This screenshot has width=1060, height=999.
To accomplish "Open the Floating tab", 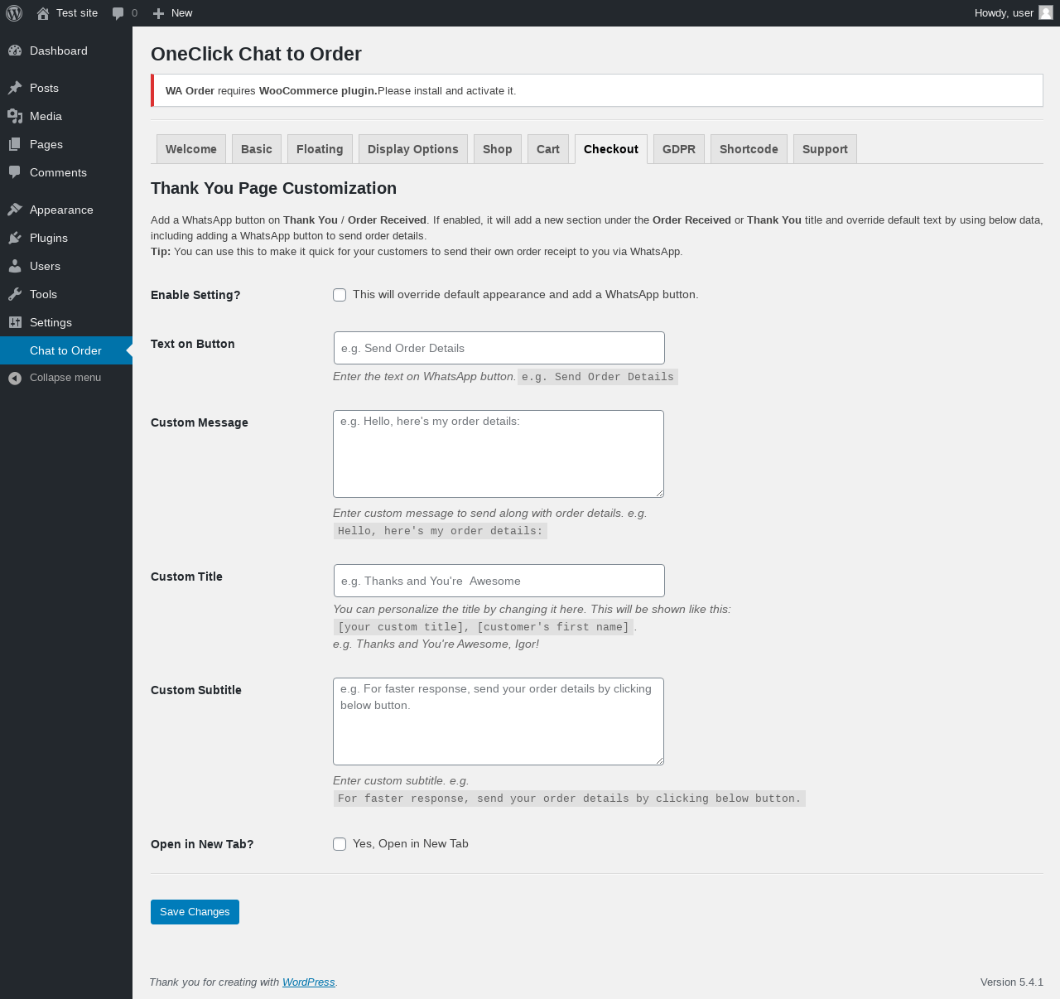I will tap(320, 149).
